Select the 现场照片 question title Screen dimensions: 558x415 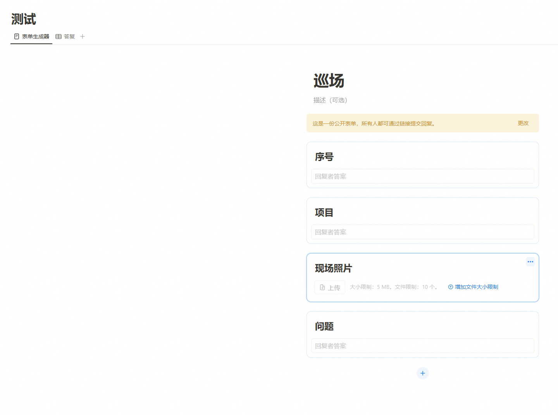point(333,268)
